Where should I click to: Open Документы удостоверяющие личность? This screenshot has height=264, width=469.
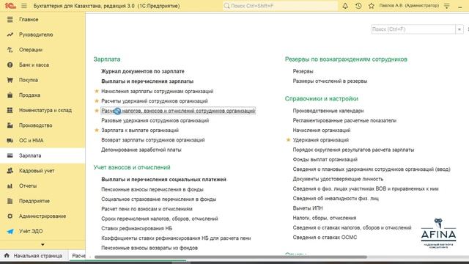pyautogui.click(x=338, y=179)
